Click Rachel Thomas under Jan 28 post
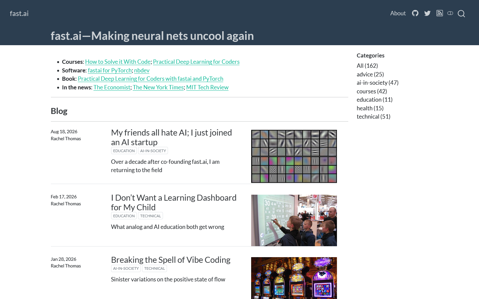This screenshot has height=299, width=479. (x=66, y=266)
